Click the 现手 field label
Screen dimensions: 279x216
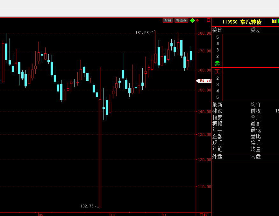click(x=218, y=143)
